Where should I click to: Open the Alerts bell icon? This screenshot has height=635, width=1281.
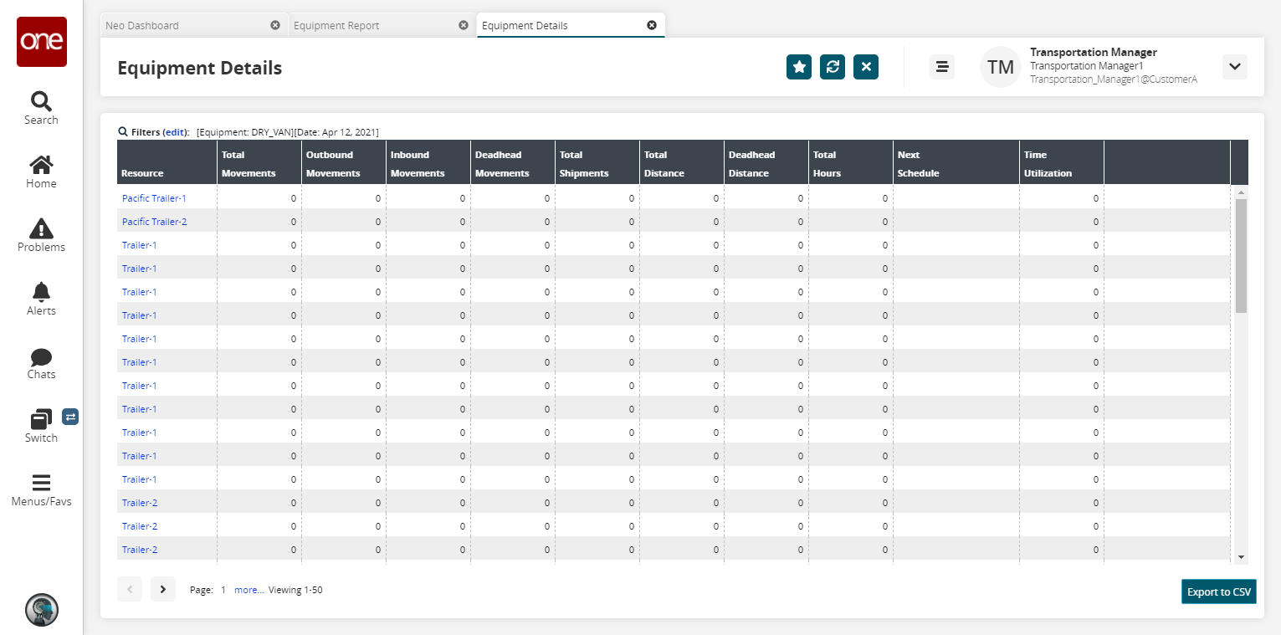tap(41, 298)
